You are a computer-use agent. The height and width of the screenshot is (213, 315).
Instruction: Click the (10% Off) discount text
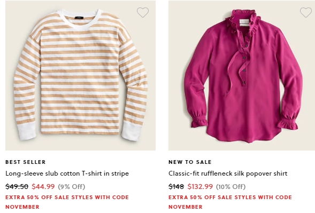(231, 187)
